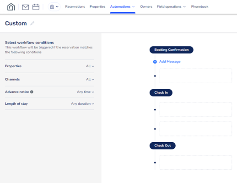
Task: Expand the Automations dropdown menu
Action: tap(122, 7)
